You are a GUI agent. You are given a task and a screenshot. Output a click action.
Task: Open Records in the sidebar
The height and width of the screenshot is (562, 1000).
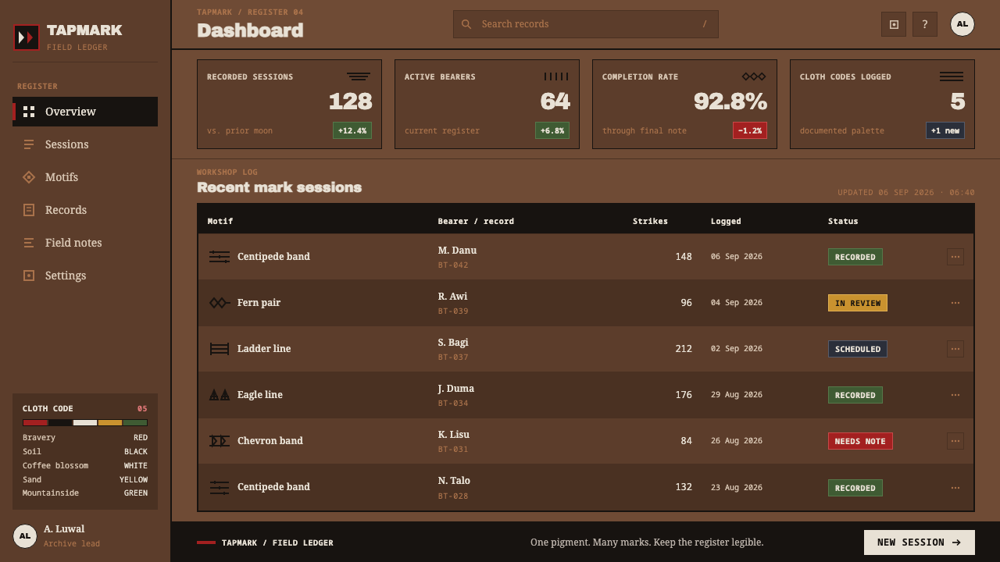pyautogui.click(x=85, y=210)
